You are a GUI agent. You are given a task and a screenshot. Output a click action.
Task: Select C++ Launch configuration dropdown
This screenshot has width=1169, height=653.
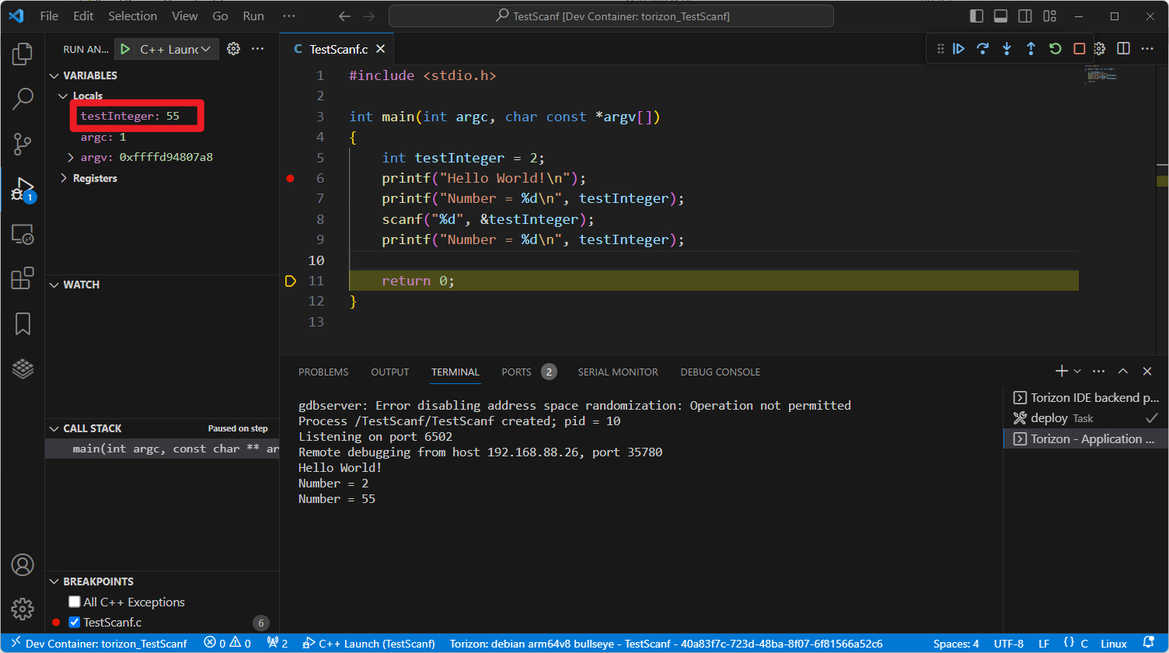pyautogui.click(x=176, y=49)
